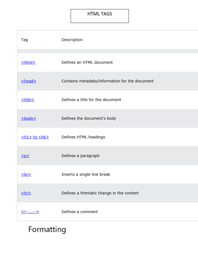Click the Formatting section heading

pos(47,229)
